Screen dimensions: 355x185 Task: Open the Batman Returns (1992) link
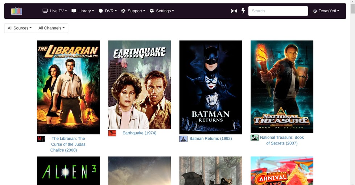click(211, 138)
